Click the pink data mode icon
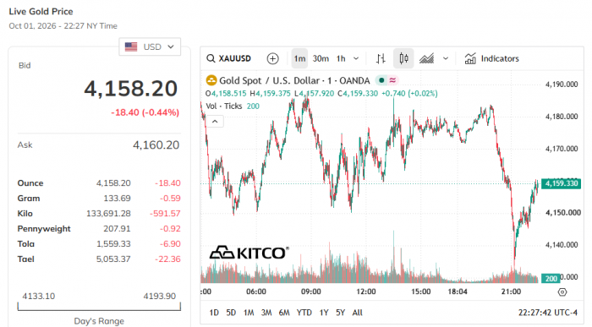Screen dimensions: 592x327 [392, 80]
